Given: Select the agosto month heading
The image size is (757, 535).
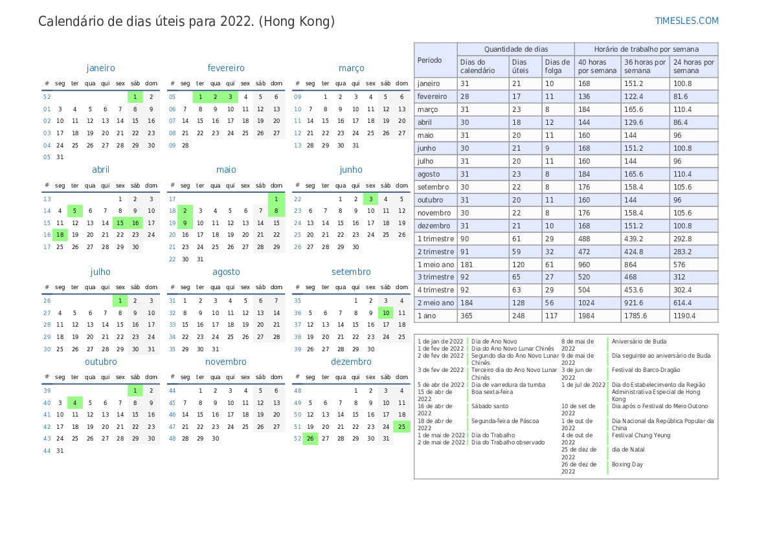Looking at the screenshot, I should pos(226,272).
